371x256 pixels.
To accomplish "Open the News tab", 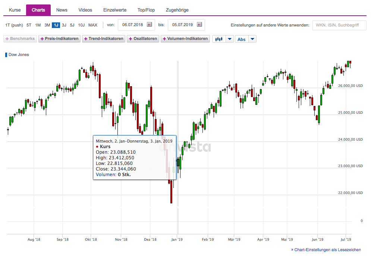I will pos(62,10).
